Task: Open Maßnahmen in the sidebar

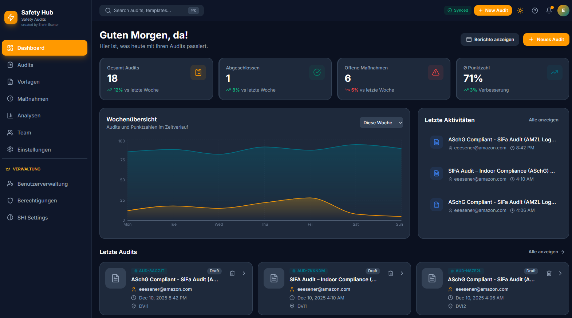Action: 33,99
